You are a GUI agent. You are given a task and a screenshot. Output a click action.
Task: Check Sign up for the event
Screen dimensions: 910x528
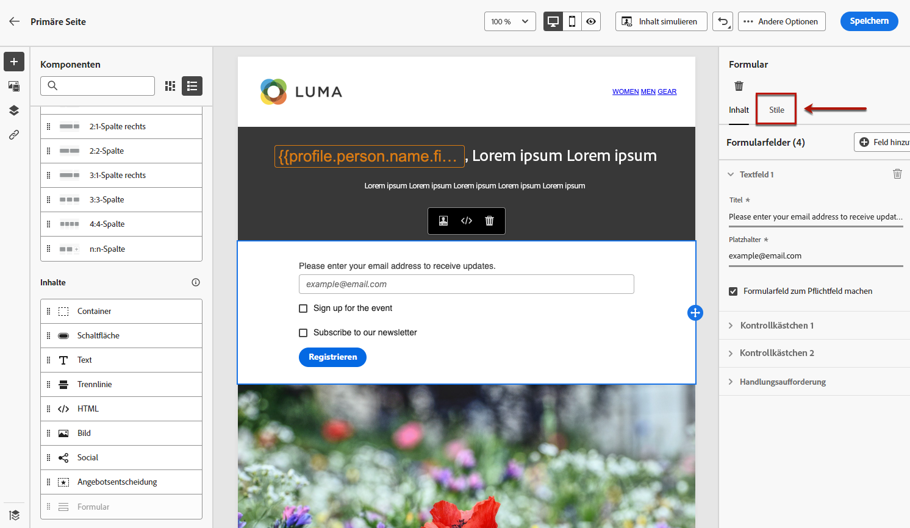303,309
